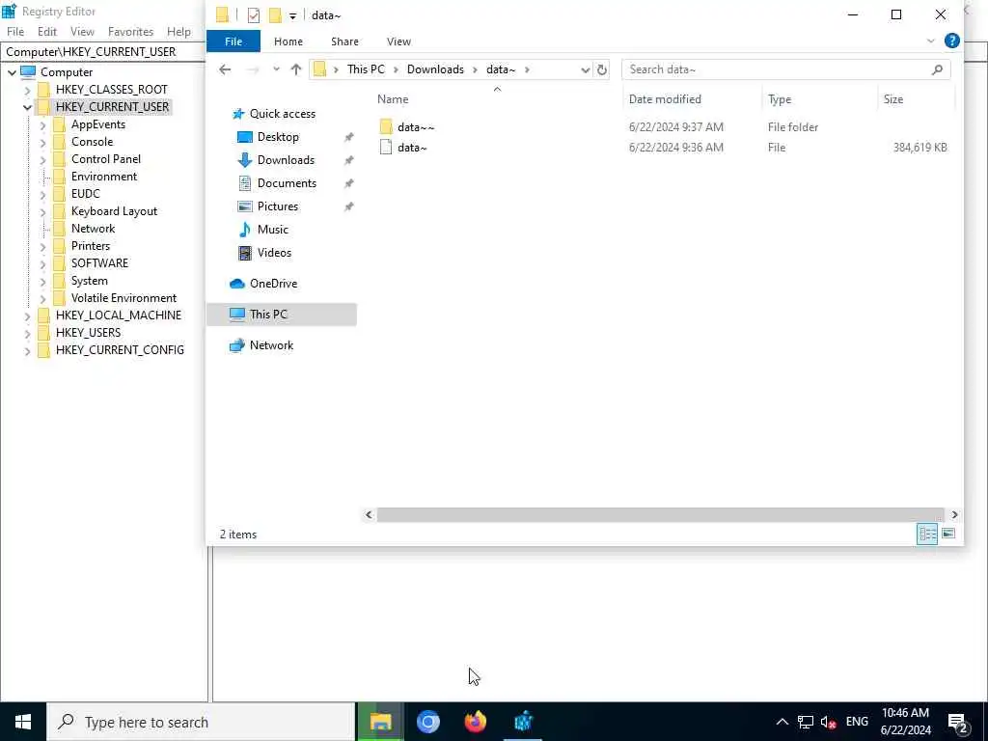
Task: Sort files by Size column
Action: click(x=892, y=99)
